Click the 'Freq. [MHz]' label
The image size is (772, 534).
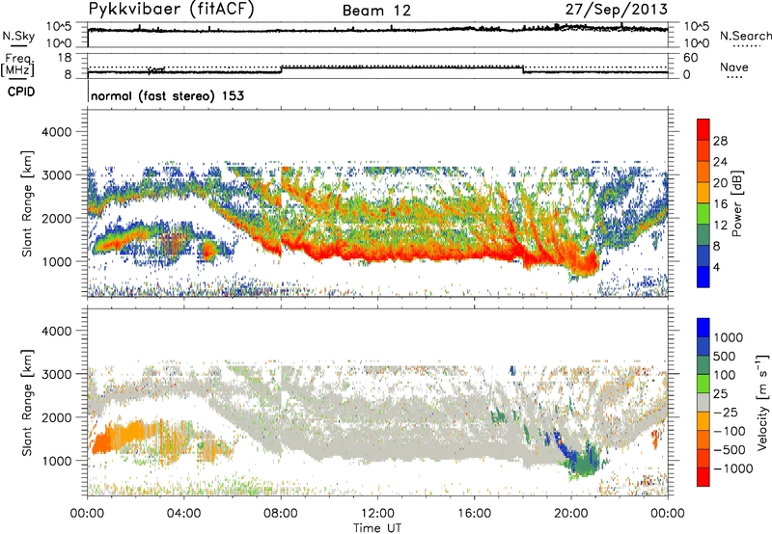[x=18, y=66]
